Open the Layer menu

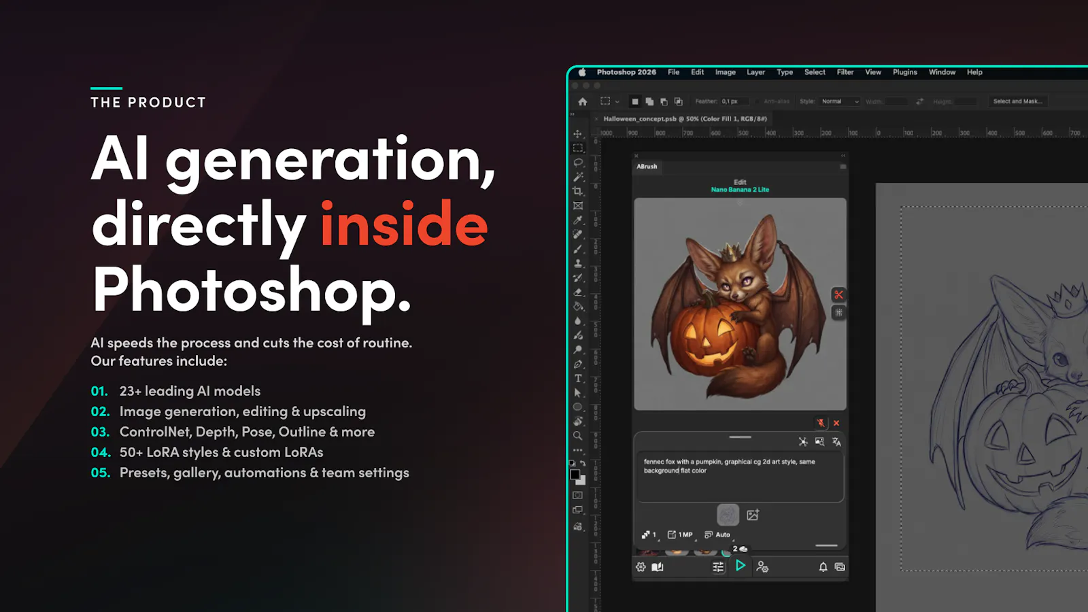tap(755, 72)
